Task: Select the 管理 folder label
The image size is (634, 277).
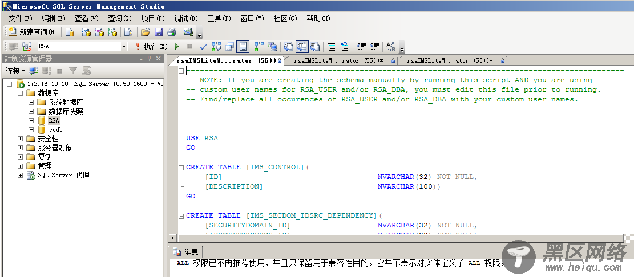Action: tap(45, 166)
